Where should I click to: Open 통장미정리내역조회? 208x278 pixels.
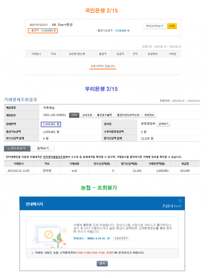(128, 115)
